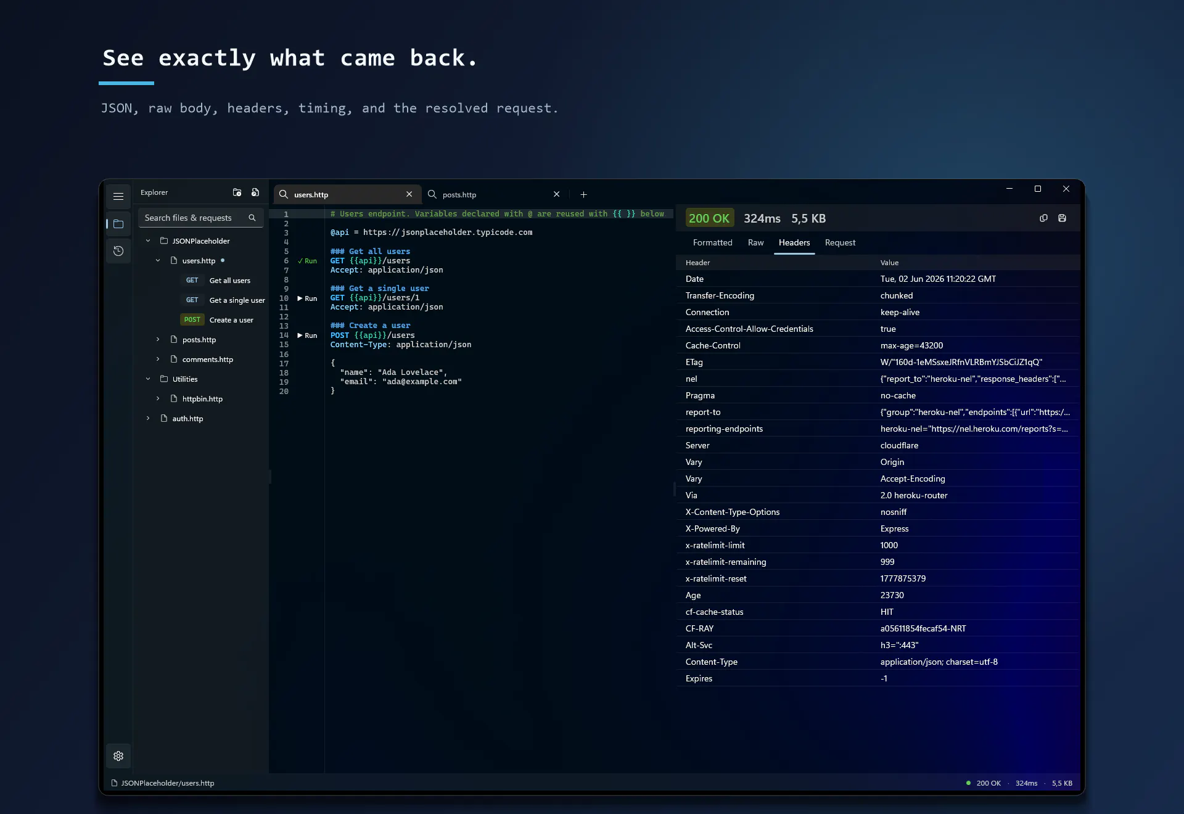Image resolution: width=1184 pixels, height=814 pixels.
Task: Select the Headers response tab
Action: pyautogui.click(x=794, y=243)
